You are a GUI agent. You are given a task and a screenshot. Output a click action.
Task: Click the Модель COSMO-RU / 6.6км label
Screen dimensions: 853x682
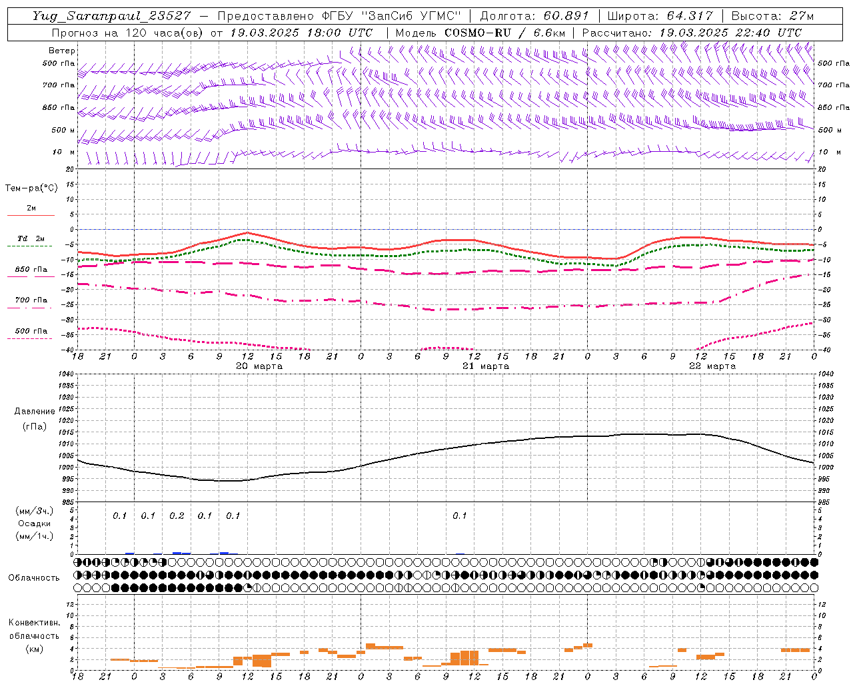[x=480, y=33]
